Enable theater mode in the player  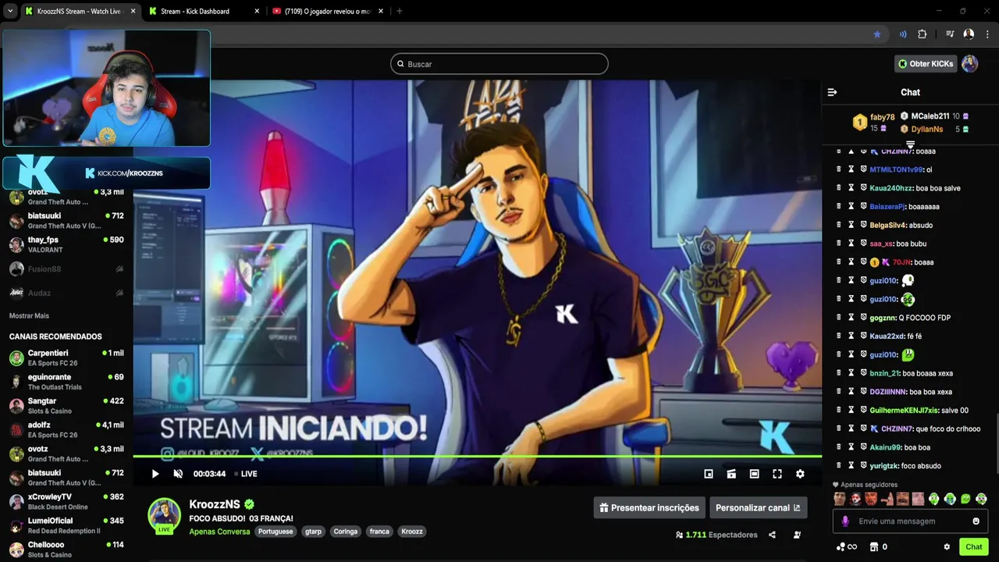754,474
